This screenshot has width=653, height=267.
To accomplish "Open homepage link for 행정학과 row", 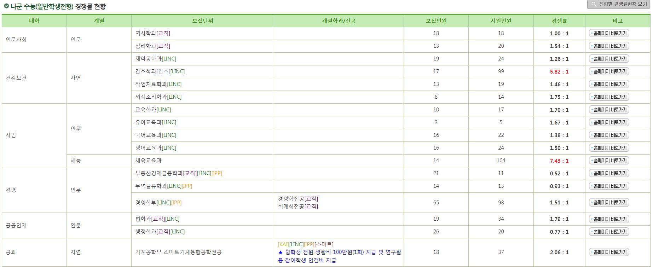I will click(x=609, y=232).
